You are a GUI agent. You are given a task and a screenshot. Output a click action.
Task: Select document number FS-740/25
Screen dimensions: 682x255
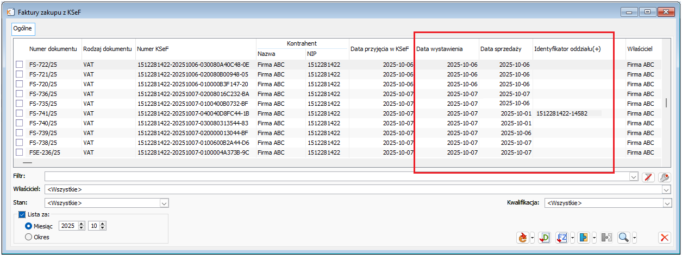43,123
